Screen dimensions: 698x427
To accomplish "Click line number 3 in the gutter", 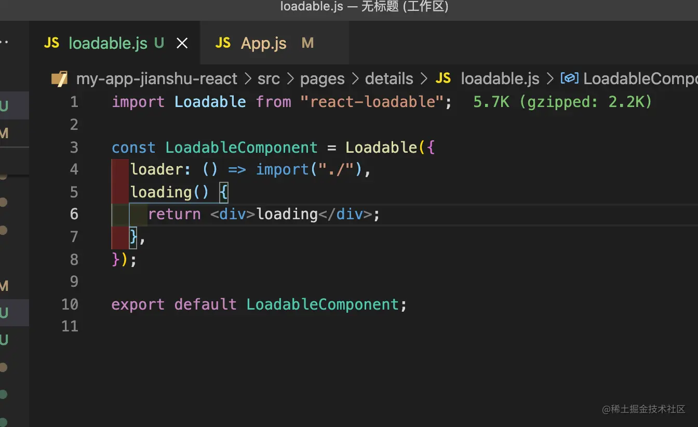I will click(74, 148).
